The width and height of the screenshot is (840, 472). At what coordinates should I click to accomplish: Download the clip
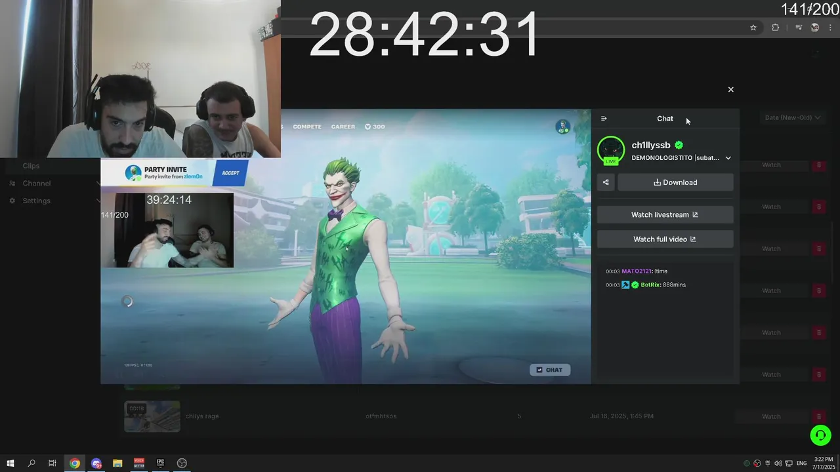click(x=675, y=182)
